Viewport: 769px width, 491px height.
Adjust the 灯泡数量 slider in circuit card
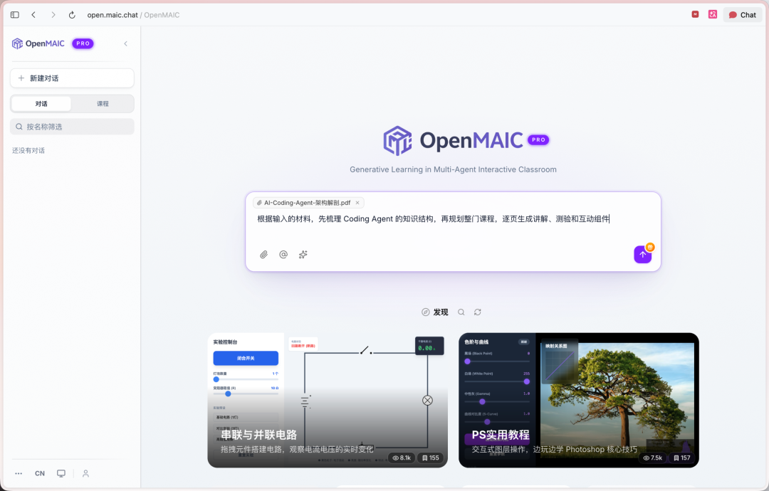246,379
